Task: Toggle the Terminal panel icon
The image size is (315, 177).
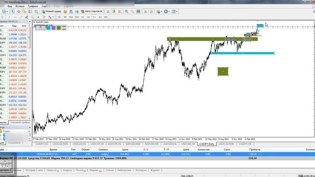Action: coord(31,12)
